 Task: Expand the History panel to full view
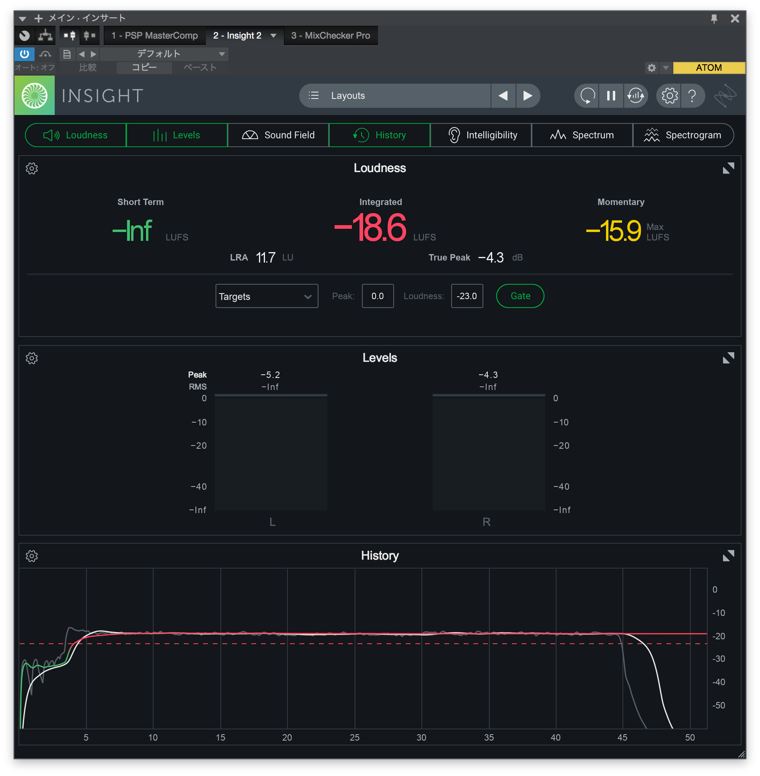coord(728,556)
